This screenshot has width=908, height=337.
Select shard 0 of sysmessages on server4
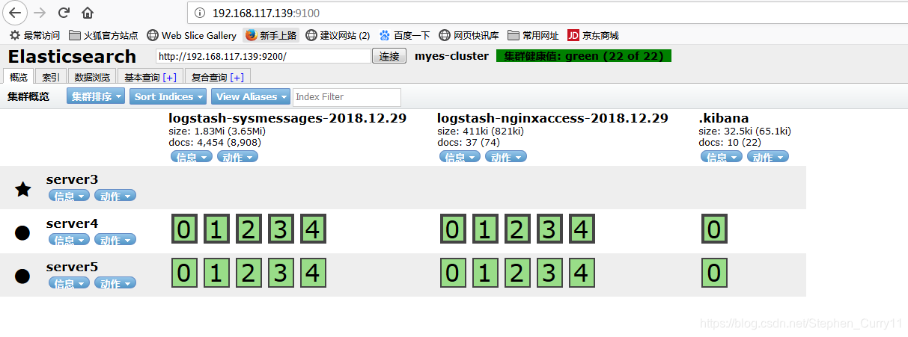coord(184,229)
